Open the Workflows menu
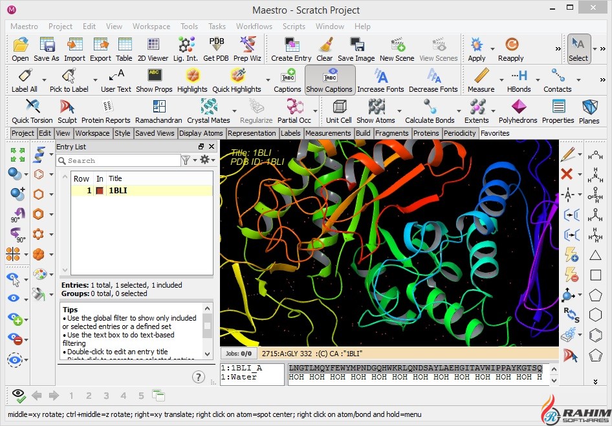 click(x=254, y=27)
